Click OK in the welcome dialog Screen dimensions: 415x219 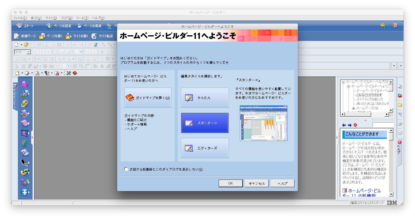click(x=230, y=183)
